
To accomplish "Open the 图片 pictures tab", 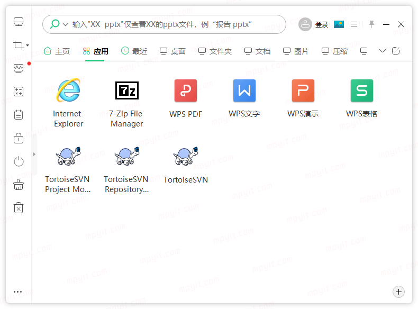I will tap(296, 51).
